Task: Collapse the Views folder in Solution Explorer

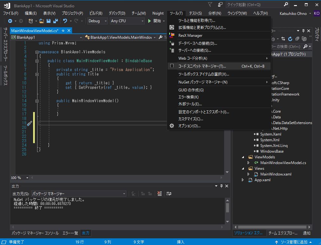Action: coord(243,169)
